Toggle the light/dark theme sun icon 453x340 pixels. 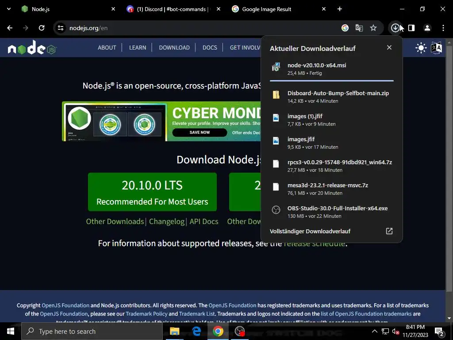pos(421,48)
